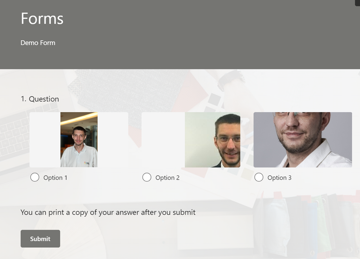This screenshot has width=360, height=259.
Task: Select the Option 1 radio button
Action: coord(35,178)
